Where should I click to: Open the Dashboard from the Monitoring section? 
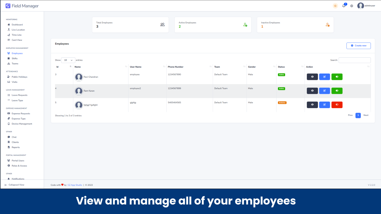tap(17, 24)
